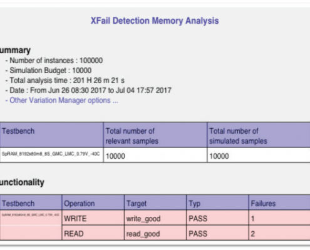Click the Date range summary line
Viewport: 310px width, 250px height.
click(x=88, y=91)
